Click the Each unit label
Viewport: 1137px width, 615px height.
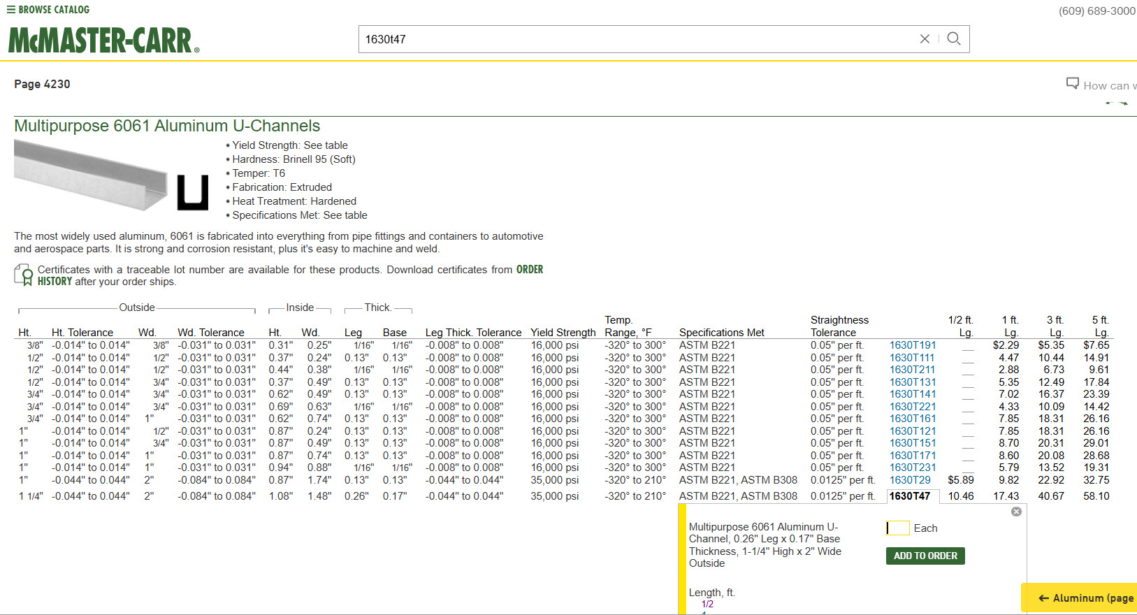(x=925, y=528)
